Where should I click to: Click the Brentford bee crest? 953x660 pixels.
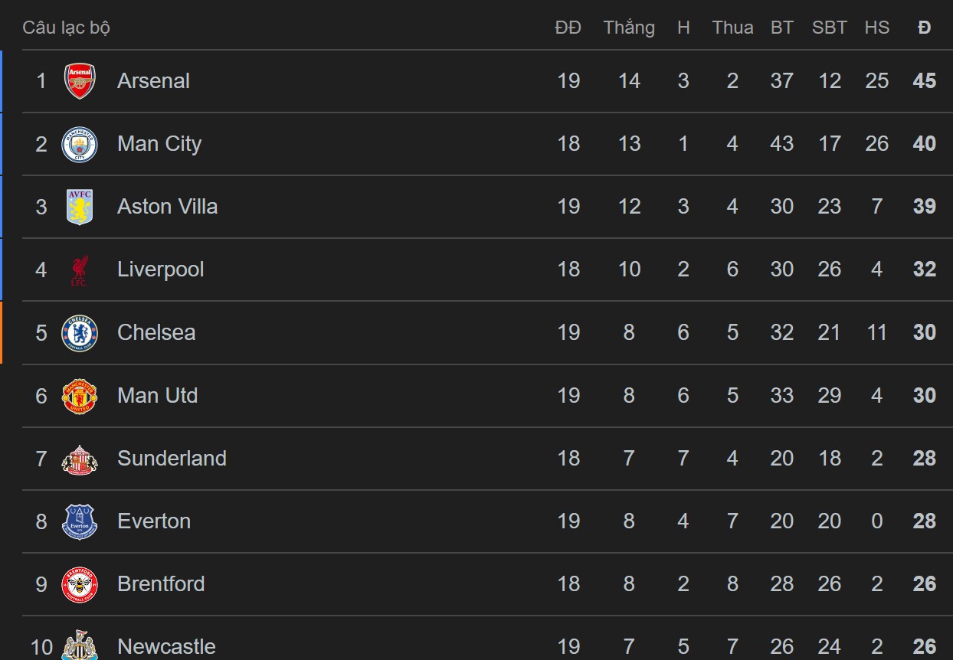tap(80, 584)
